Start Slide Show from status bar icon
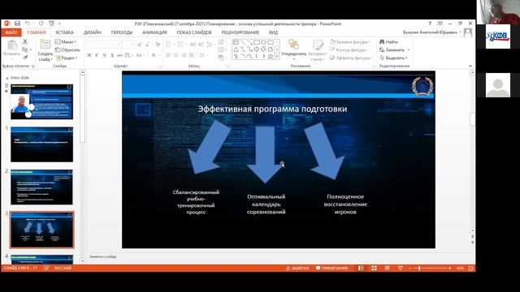520x292 pixels. pos(401,268)
